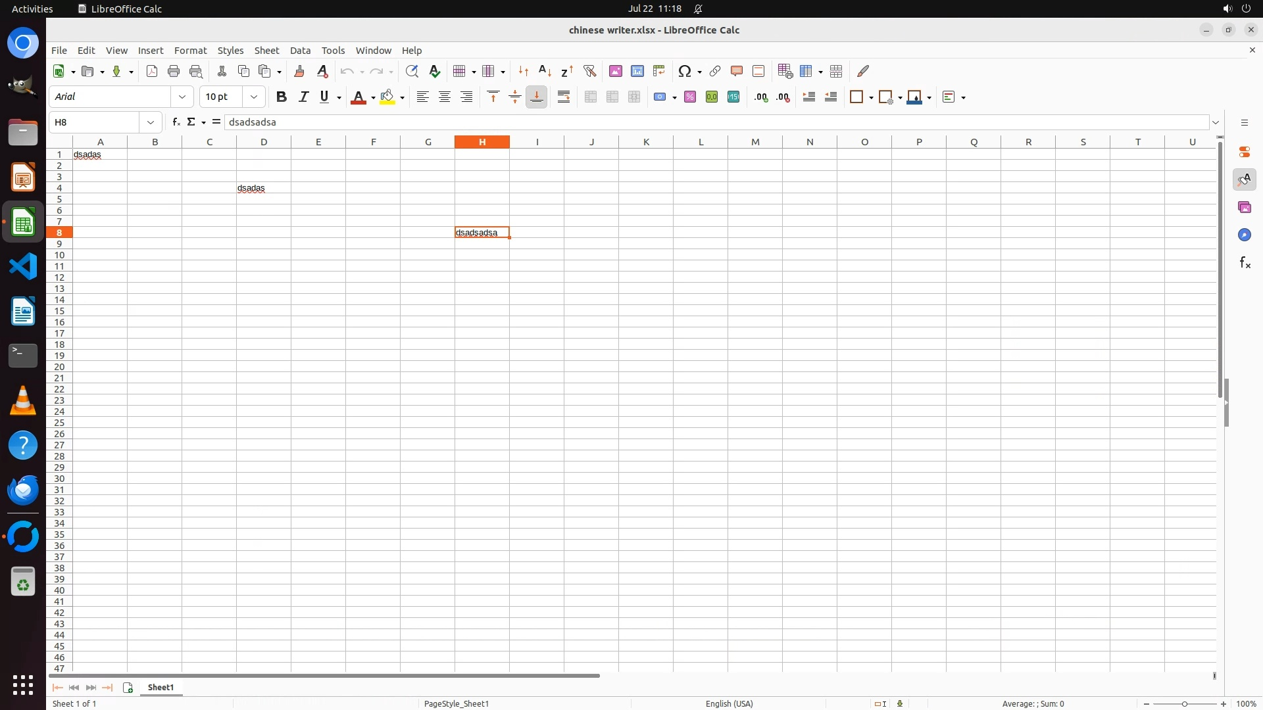Image resolution: width=1263 pixels, height=710 pixels.
Task: Open VLC from the Ubuntu dock
Action: tap(23, 400)
